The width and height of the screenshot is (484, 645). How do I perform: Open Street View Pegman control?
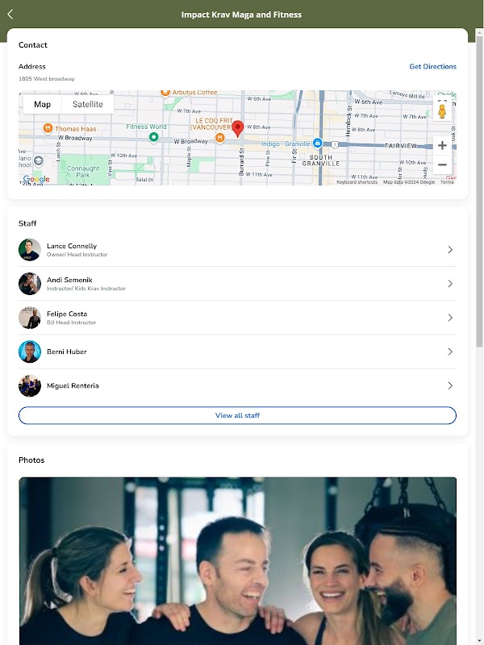[442, 110]
